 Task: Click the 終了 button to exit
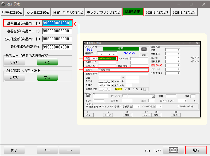14,150
